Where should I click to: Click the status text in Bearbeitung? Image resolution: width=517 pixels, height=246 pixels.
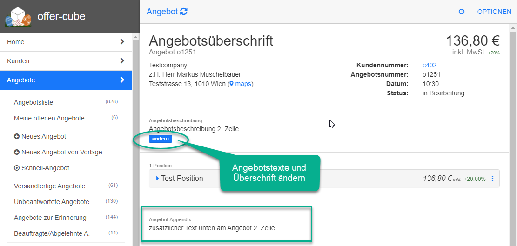pyautogui.click(x=443, y=93)
